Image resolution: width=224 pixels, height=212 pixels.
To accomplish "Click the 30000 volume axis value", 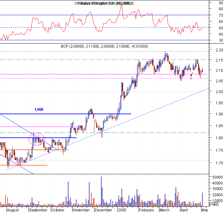I will tap(218, 189).
